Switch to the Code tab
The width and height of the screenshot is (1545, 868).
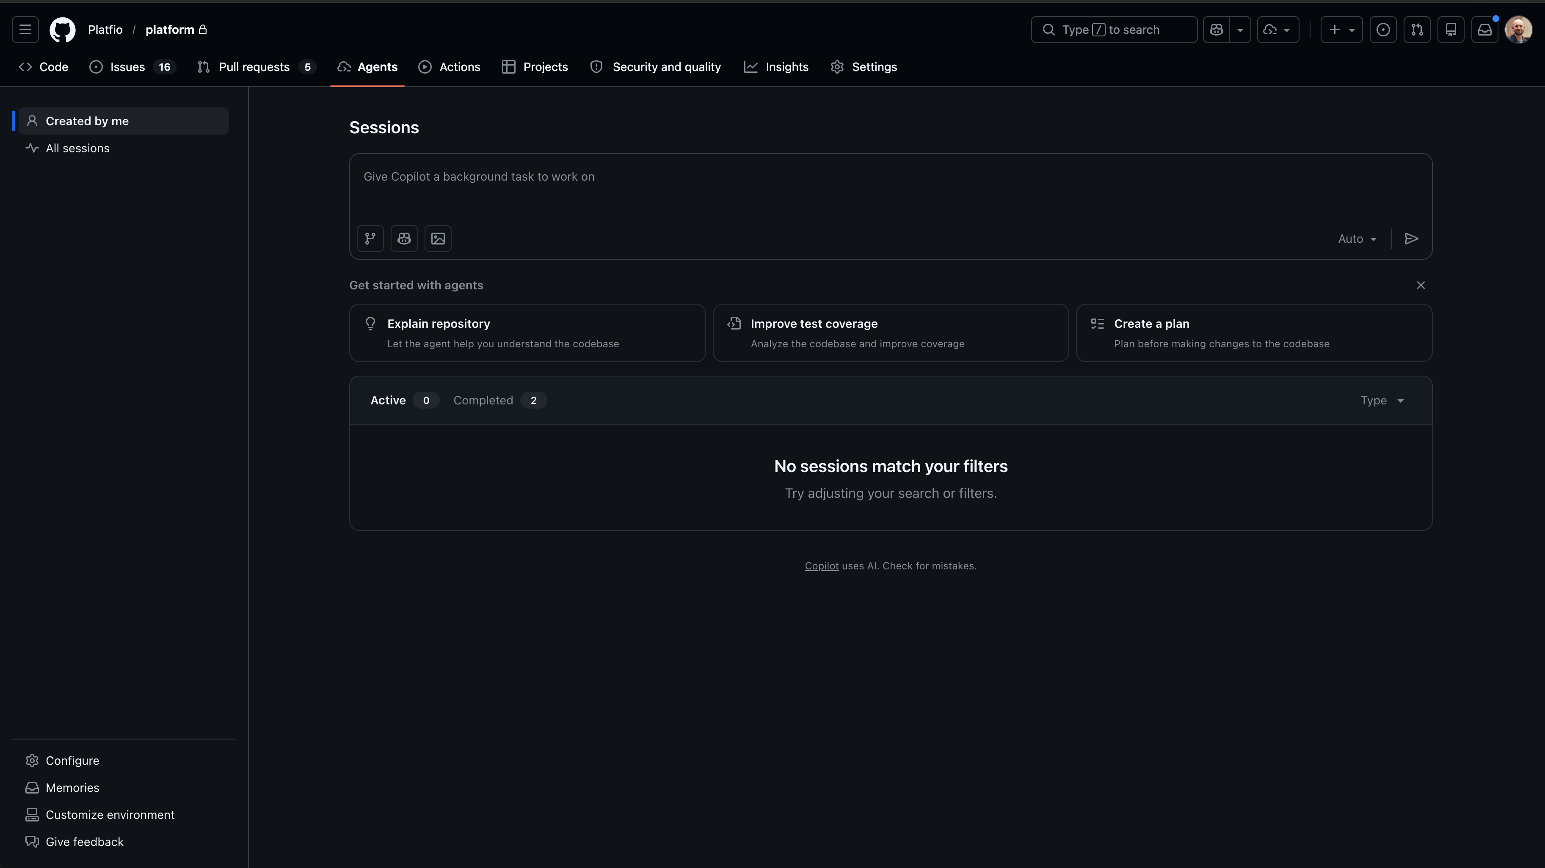pos(44,67)
